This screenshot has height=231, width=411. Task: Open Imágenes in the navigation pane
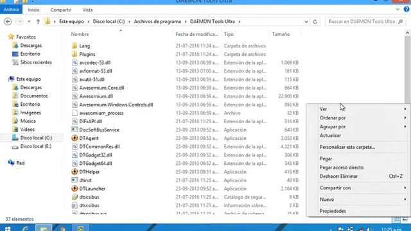[x=31, y=113]
